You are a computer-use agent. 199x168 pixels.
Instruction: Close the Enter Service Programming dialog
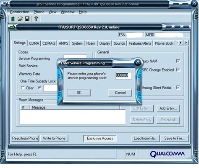[x=138, y=62]
